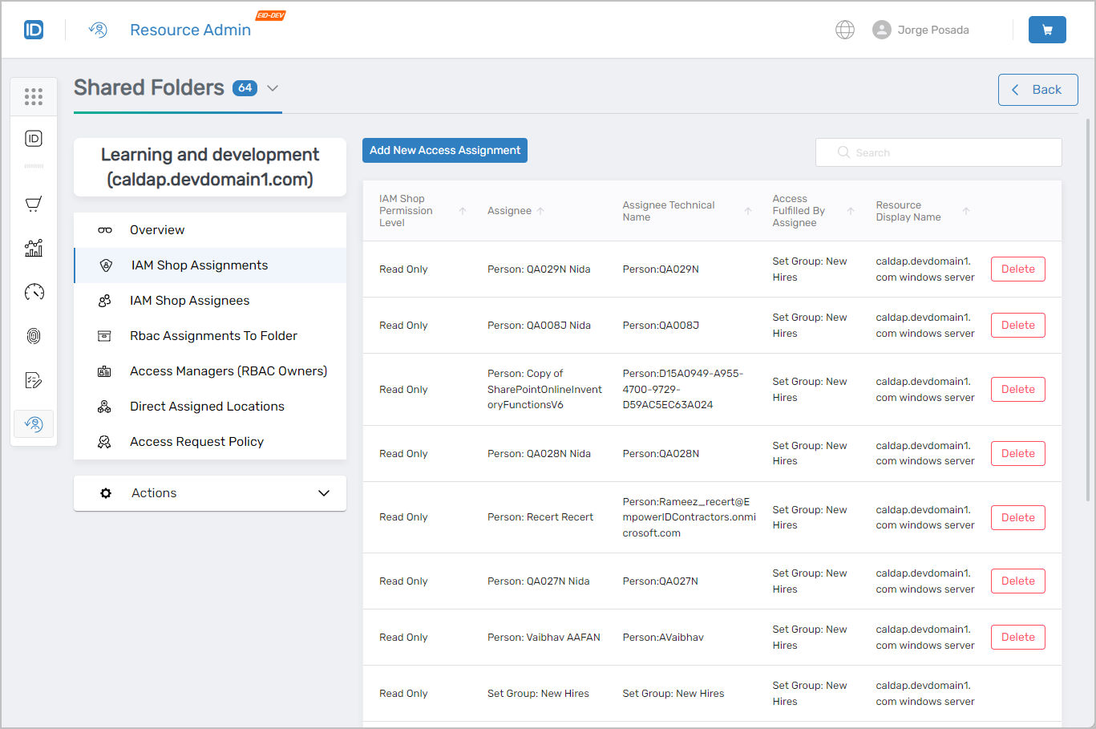
Task: Click the ID home logo
Action: tap(34, 30)
